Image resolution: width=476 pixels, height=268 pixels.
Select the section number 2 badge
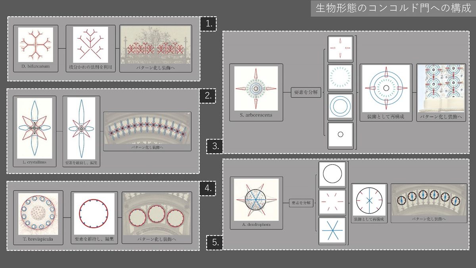(208, 96)
